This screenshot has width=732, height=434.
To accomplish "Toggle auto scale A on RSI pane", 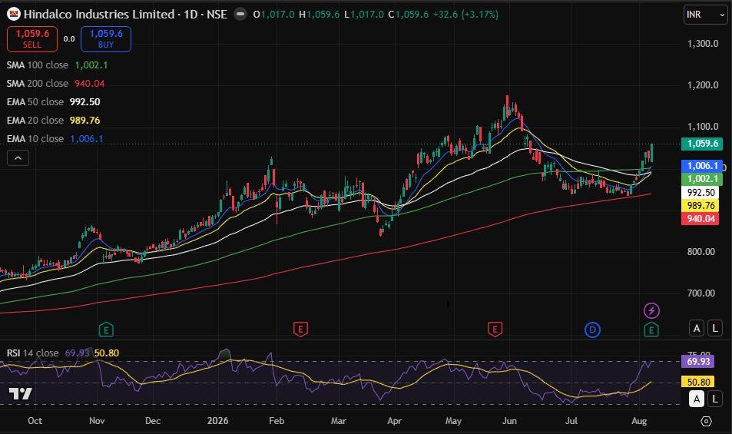I will coord(697,399).
